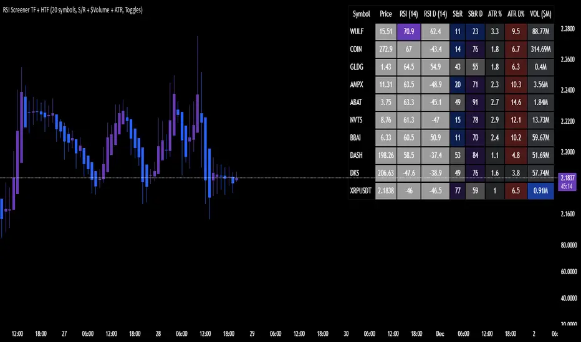
Task: Click the 91 S&R D cell for ABAT
Action: [475, 103]
